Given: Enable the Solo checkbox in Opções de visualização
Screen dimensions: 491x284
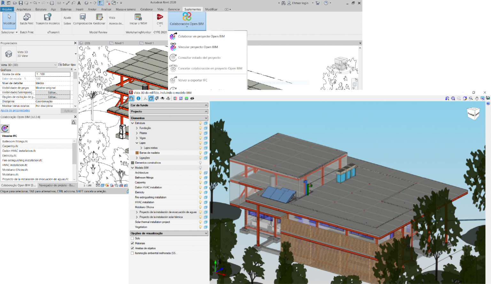Looking at the screenshot, I should [132, 238].
